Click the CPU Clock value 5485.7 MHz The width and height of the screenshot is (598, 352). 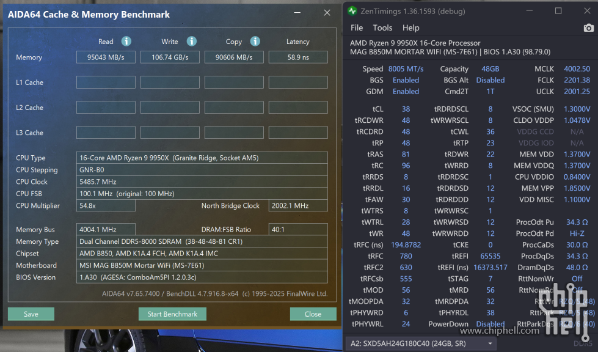click(202, 182)
